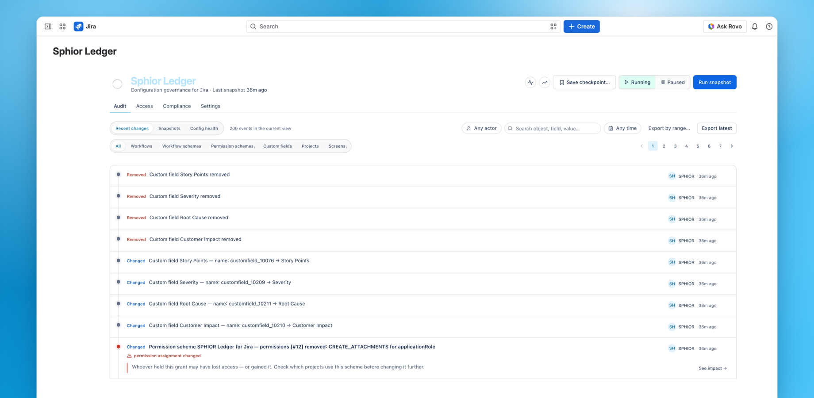Image resolution: width=814 pixels, height=398 pixels.
Task: Go to the previous page arrow
Action: 641,146
